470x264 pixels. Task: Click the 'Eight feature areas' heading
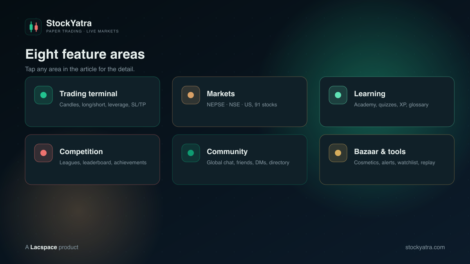[85, 54]
